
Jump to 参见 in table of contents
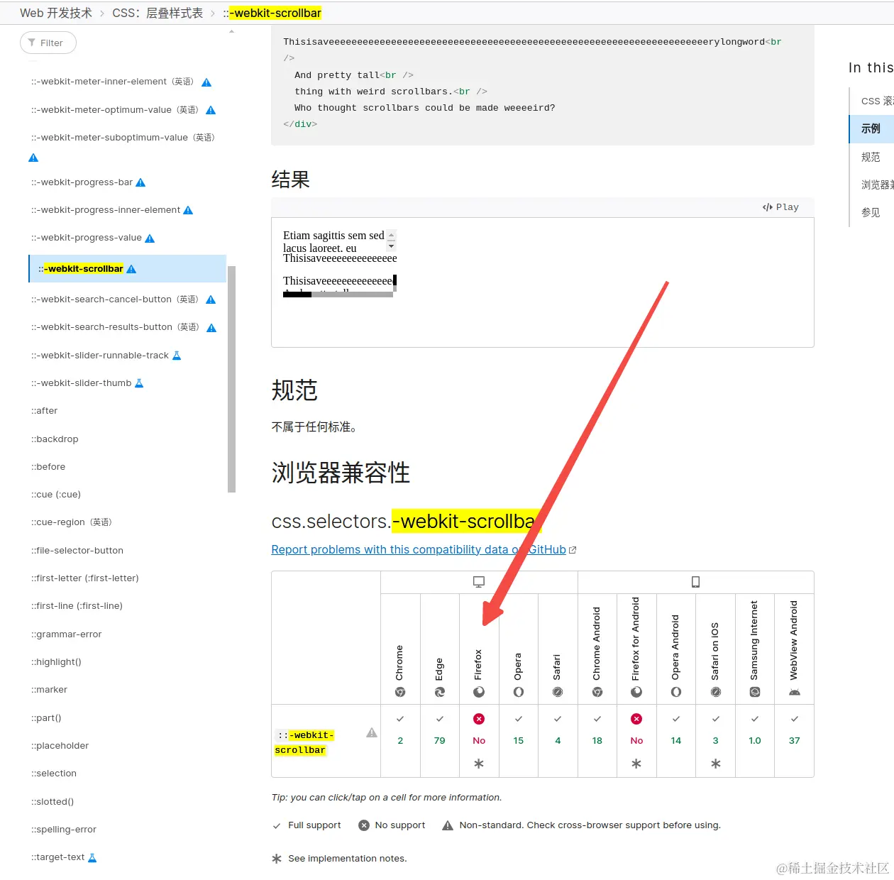click(x=871, y=212)
